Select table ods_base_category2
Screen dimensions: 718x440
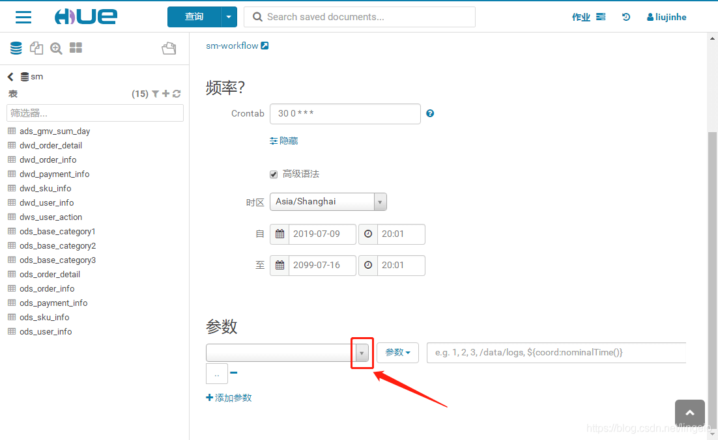(57, 245)
